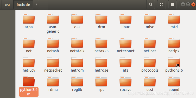
Task: Maximize the file manager window
Action: tap(188, 5)
